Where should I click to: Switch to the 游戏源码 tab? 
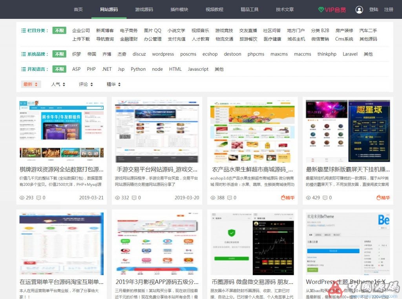[x=144, y=10]
